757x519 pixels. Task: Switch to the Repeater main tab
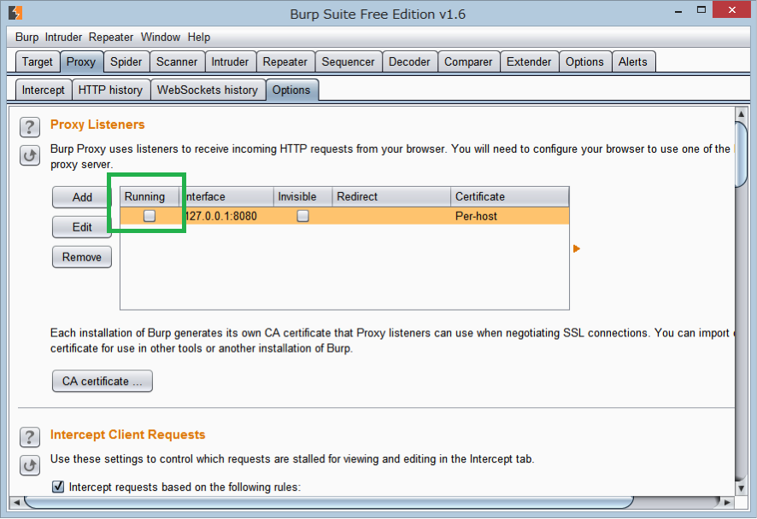tap(285, 61)
